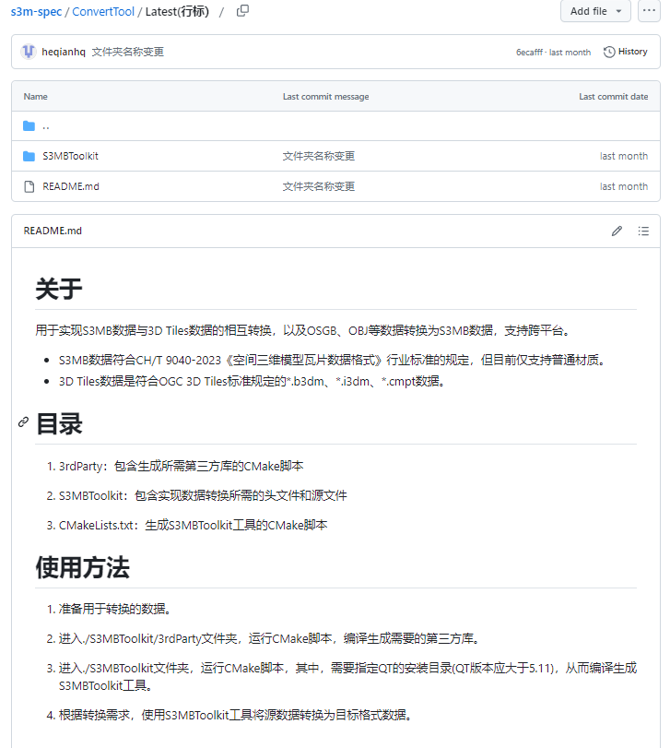
Task: Open the S3MBToolkit folder
Action: [x=71, y=156]
